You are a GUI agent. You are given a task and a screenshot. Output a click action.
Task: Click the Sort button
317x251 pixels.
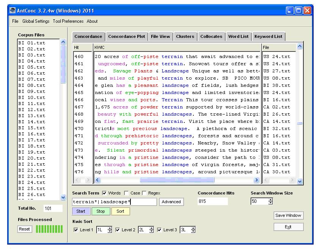[x=120, y=212]
